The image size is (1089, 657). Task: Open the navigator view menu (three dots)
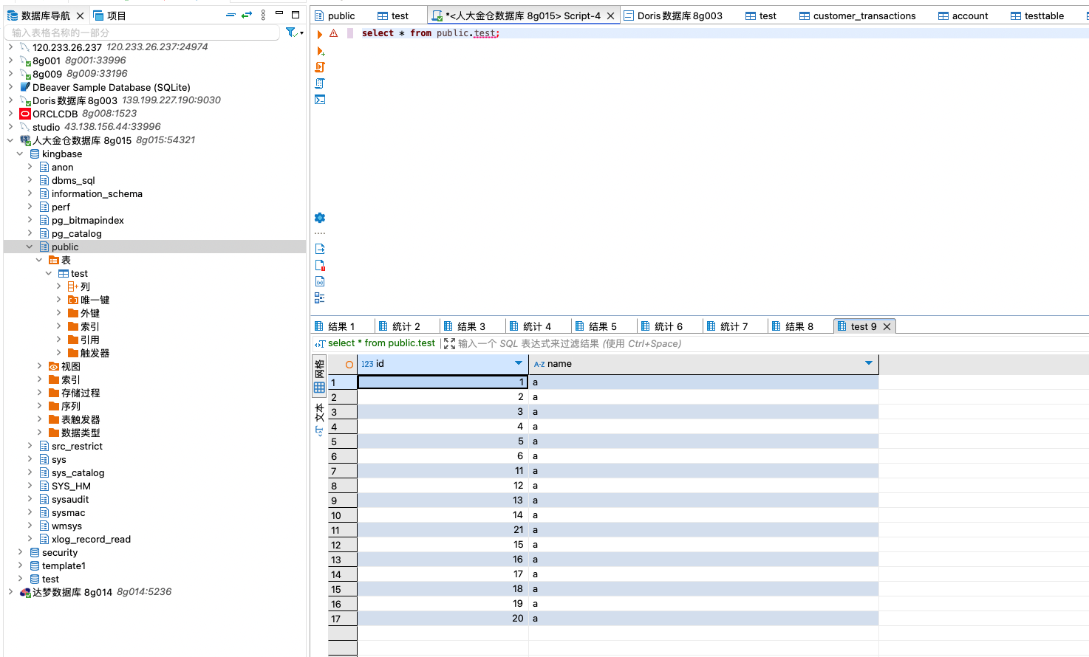click(263, 15)
